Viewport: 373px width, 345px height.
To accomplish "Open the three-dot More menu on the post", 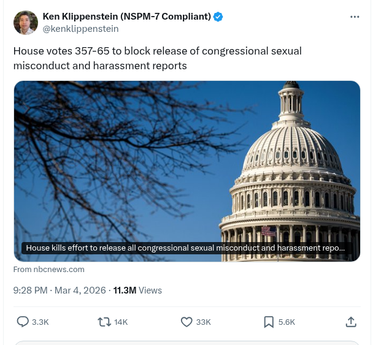I will (x=355, y=17).
